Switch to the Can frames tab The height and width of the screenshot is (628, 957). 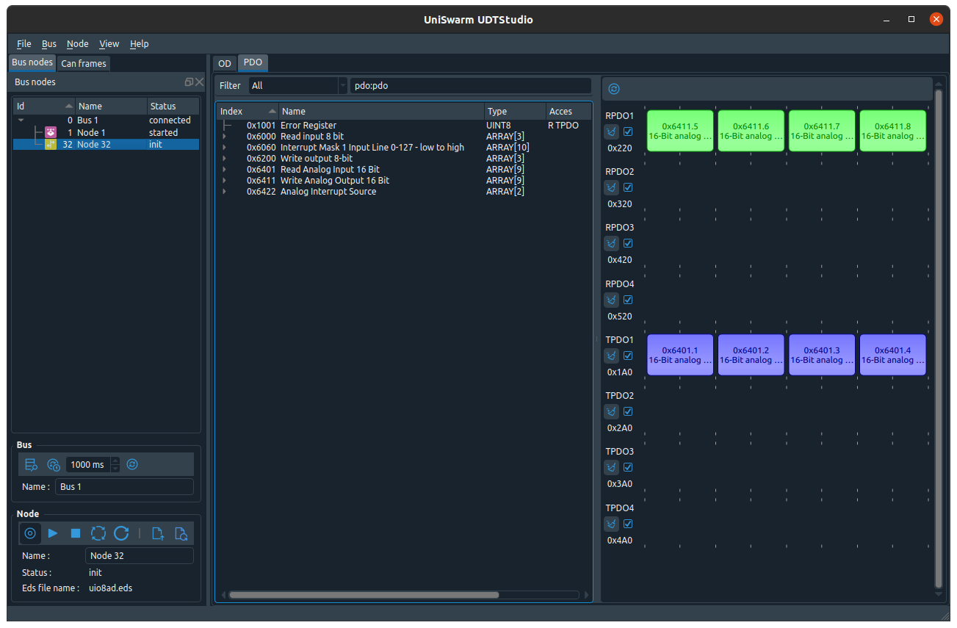[84, 64]
